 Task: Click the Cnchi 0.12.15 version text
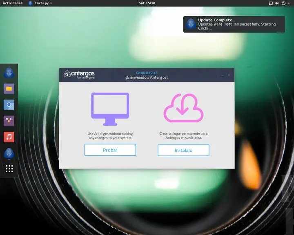pyautogui.click(x=147, y=73)
